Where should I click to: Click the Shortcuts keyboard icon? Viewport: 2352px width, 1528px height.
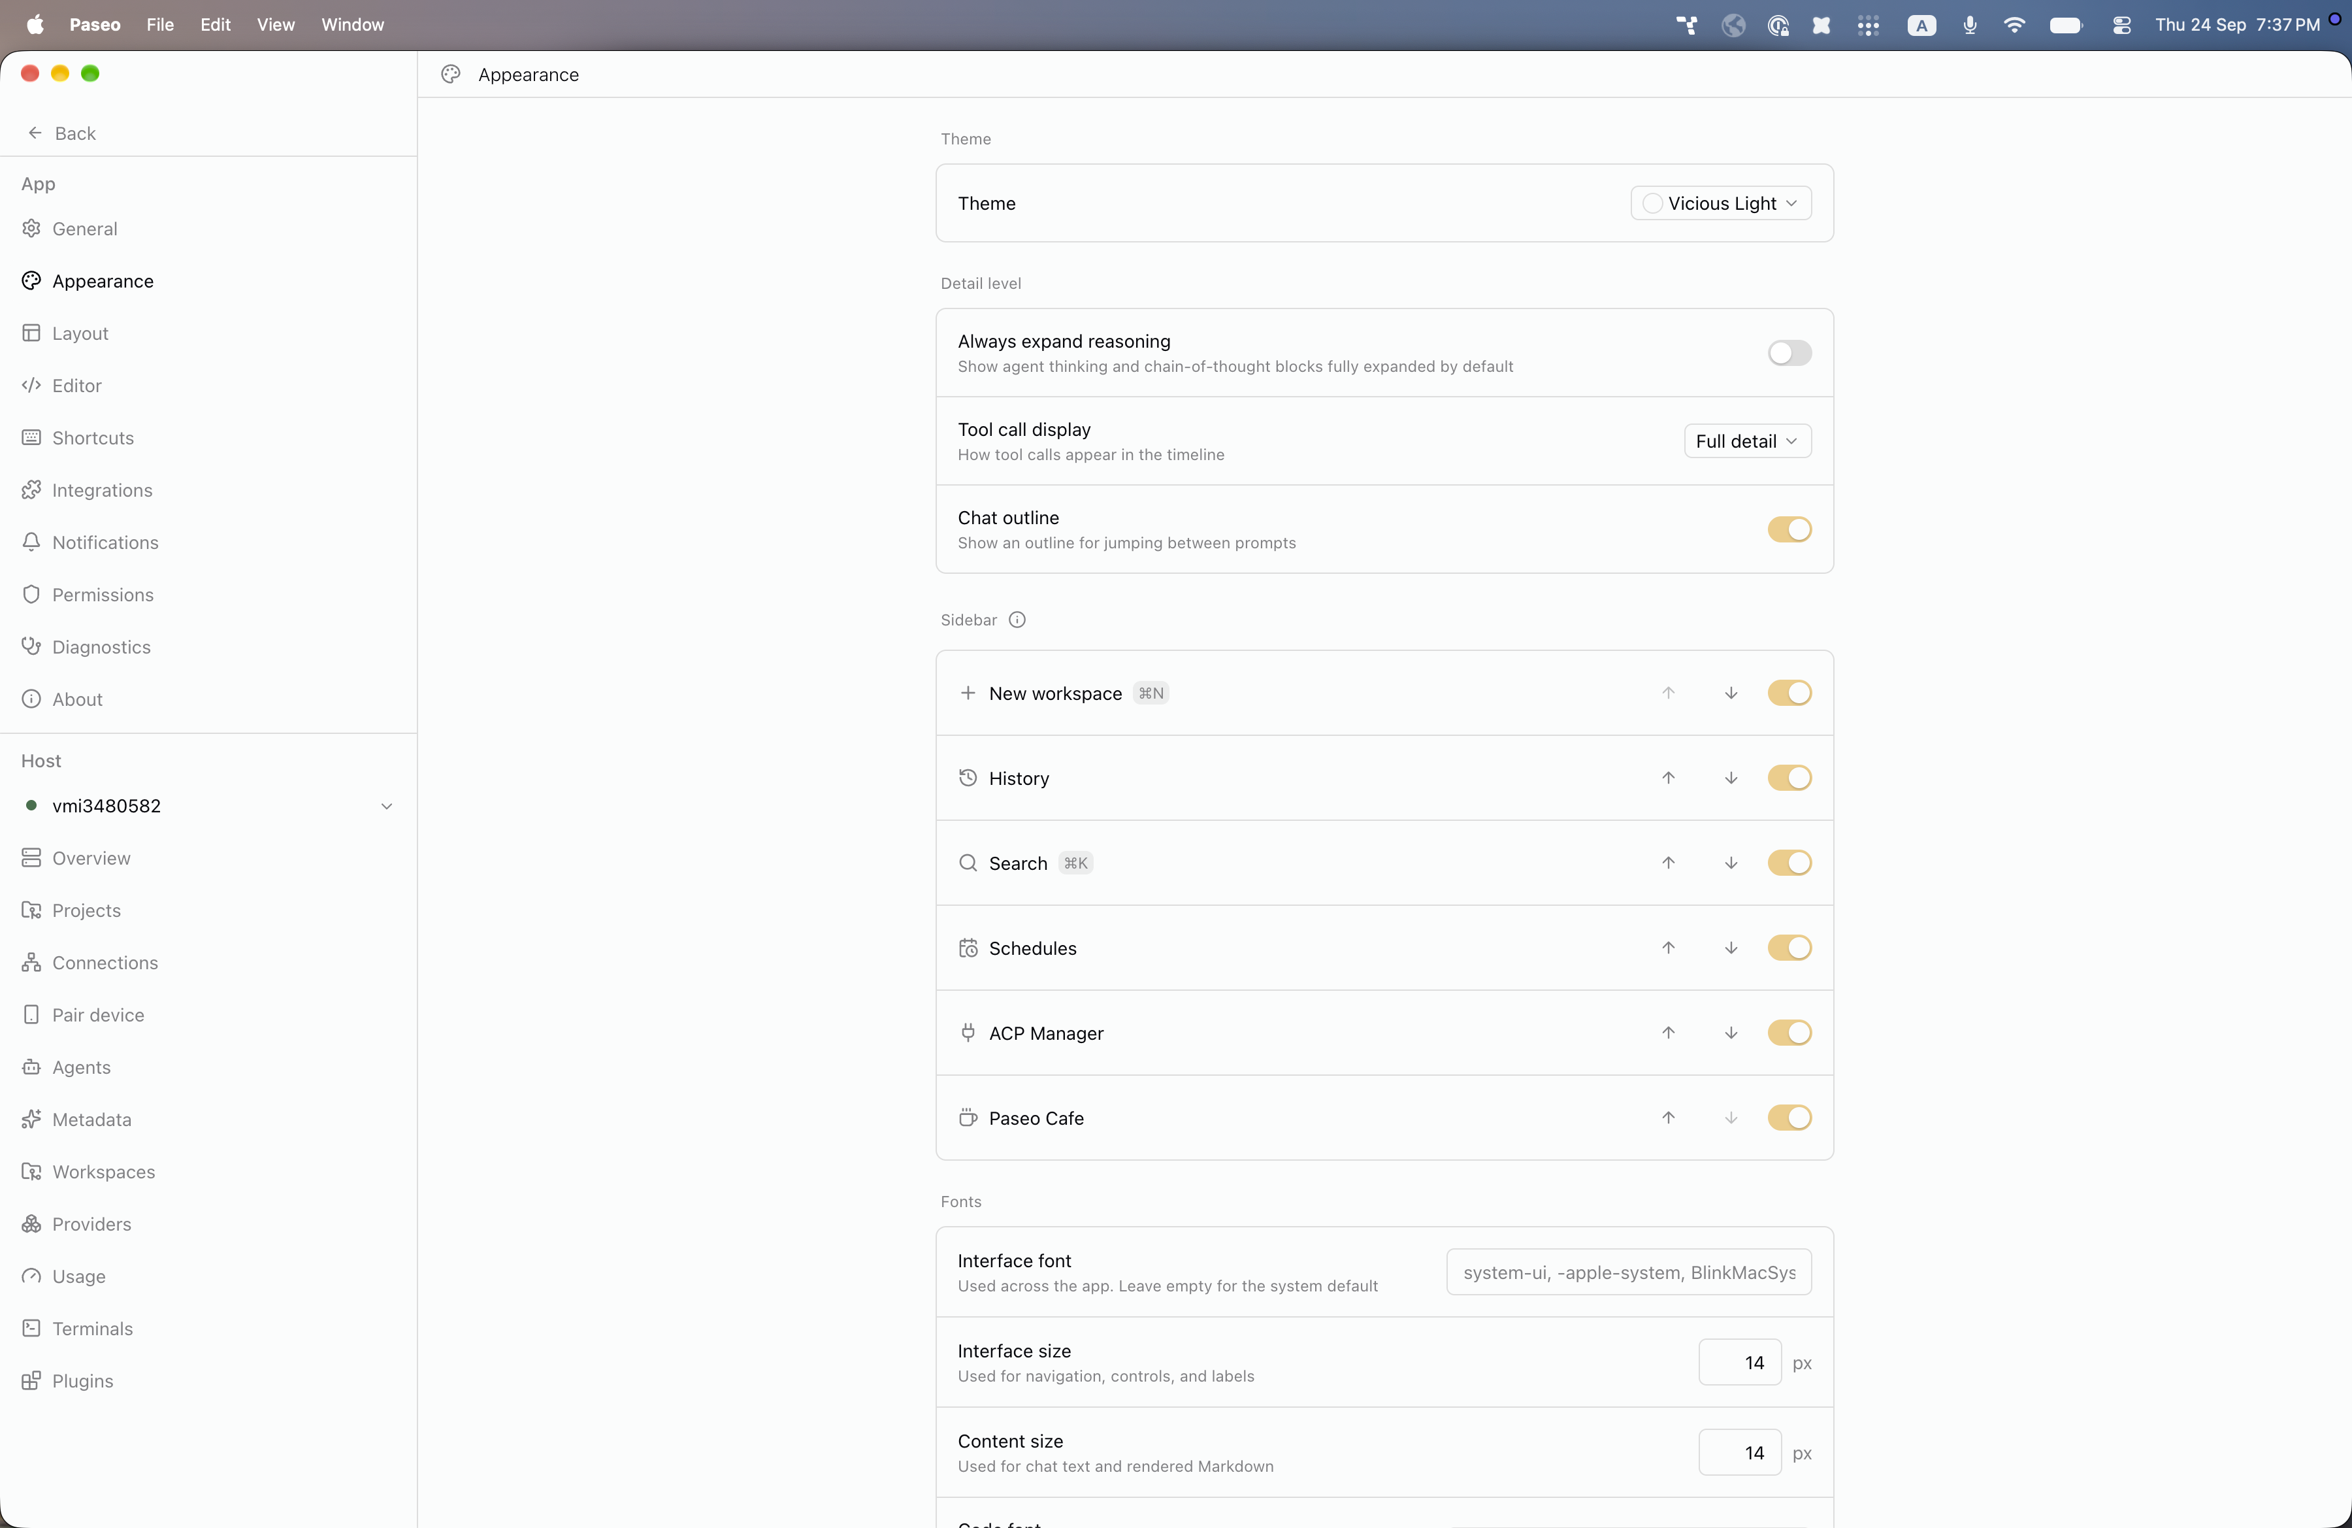point(31,438)
